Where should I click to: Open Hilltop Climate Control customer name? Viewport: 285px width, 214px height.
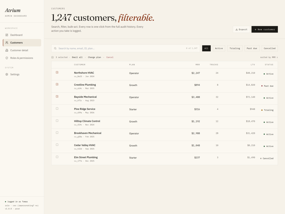[87, 121]
